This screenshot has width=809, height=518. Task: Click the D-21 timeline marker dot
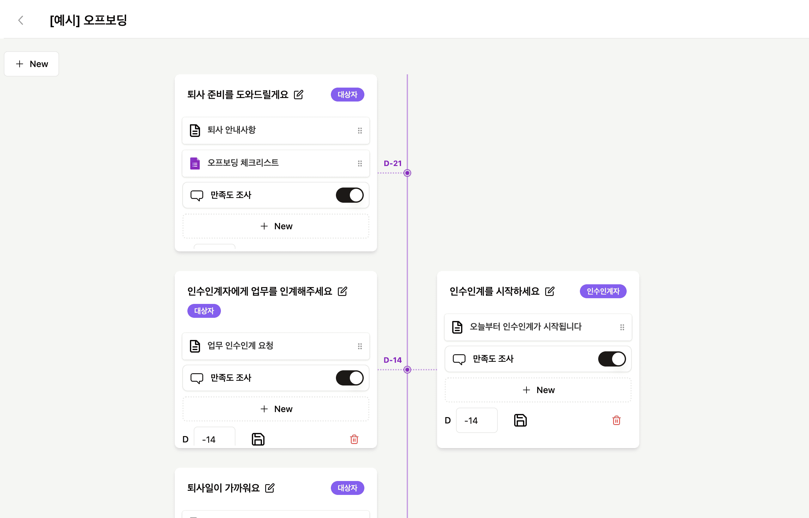pyautogui.click(x=407, y=173)
